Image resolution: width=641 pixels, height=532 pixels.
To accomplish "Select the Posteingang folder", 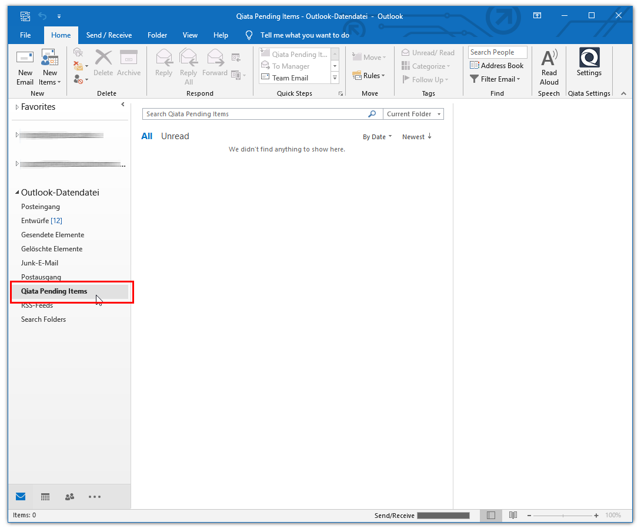I will pyautogui.click(x=41, y=207).
